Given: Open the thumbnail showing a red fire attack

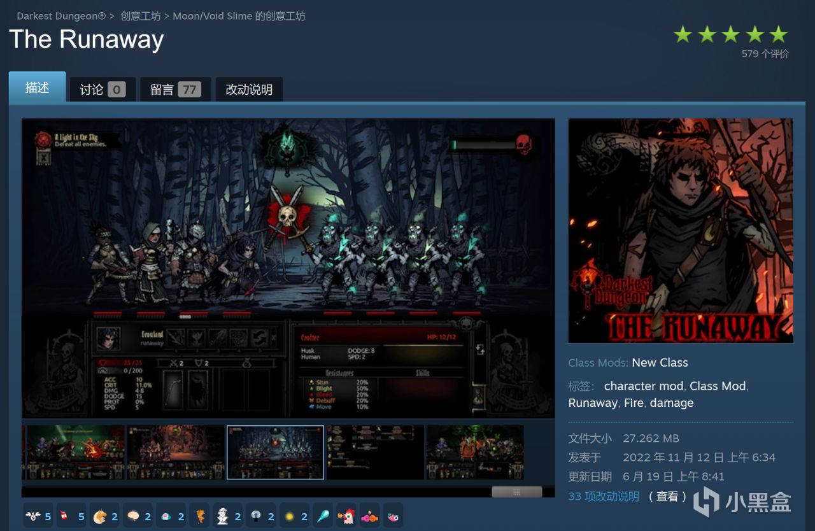Looking at the screenshot, I should point(76,453).
